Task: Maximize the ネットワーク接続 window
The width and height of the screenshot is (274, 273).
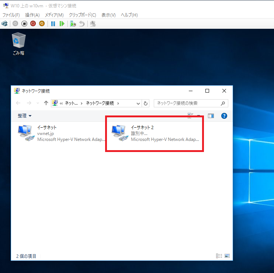Action: [207, 91]
